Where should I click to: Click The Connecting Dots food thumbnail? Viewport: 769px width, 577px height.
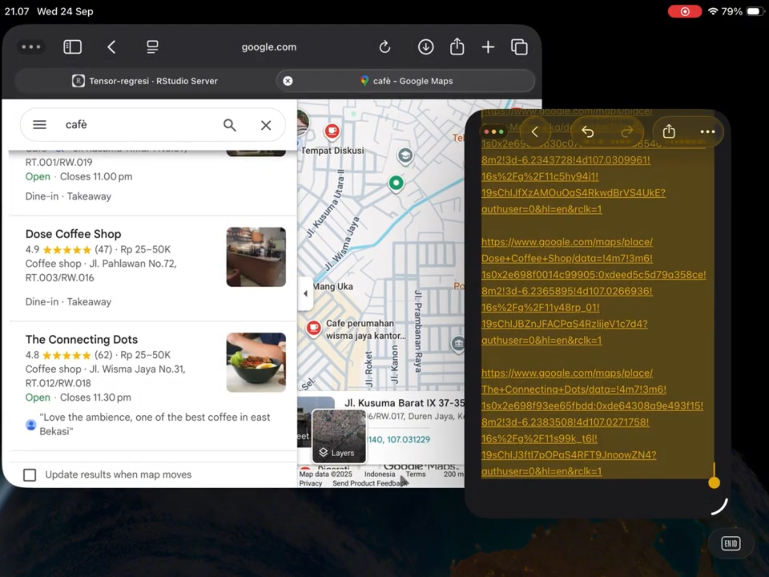pos(256,362)
